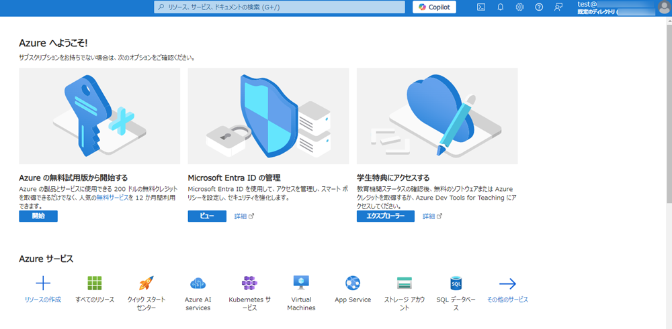Open the notifications bell
The image size is (672, 329).
[500, 7]
